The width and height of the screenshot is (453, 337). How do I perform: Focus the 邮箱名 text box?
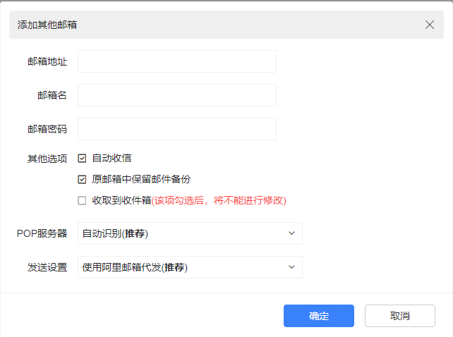point(176,95)
